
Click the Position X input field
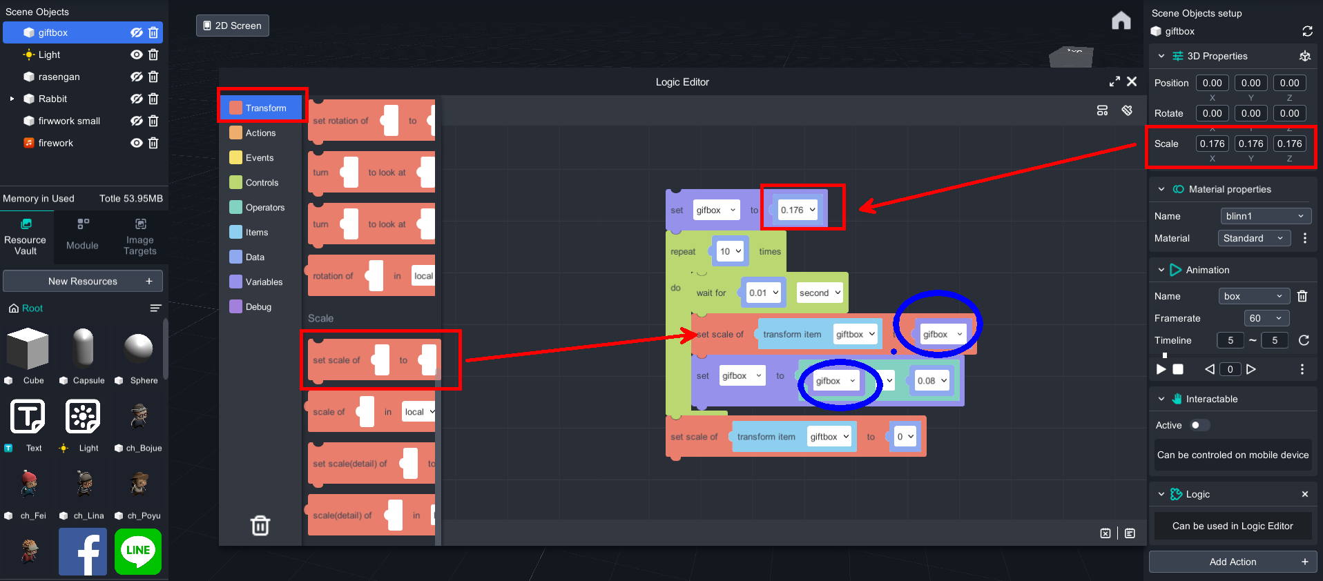point(1212,83)
